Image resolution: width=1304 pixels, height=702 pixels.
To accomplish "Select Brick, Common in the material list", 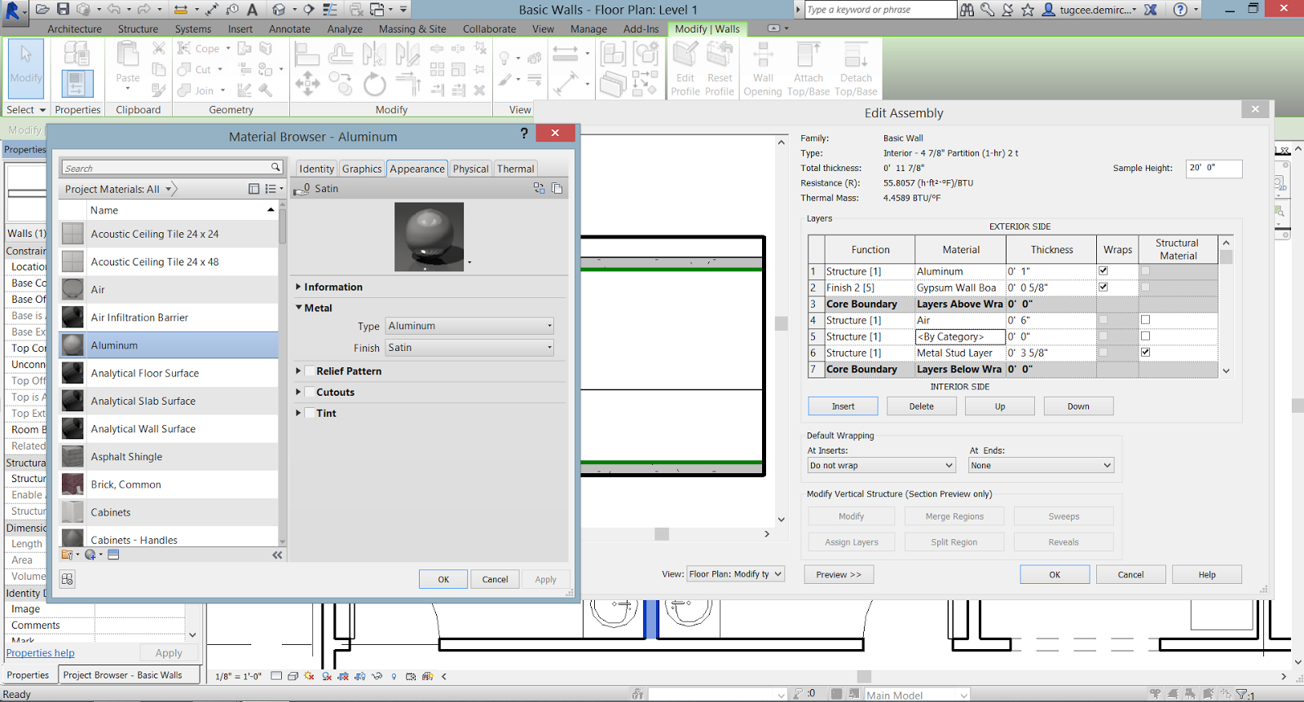I will pos(169,485).
